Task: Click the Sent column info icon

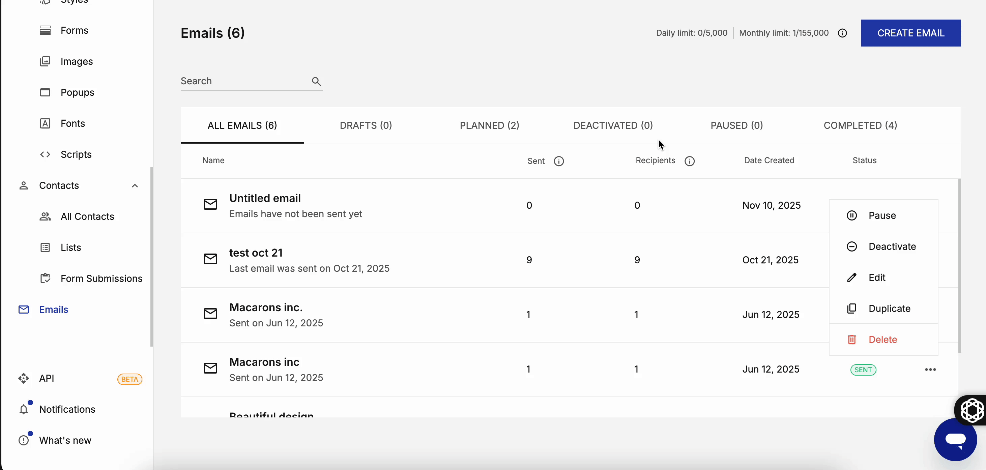Action: click(x=559, y=161)
